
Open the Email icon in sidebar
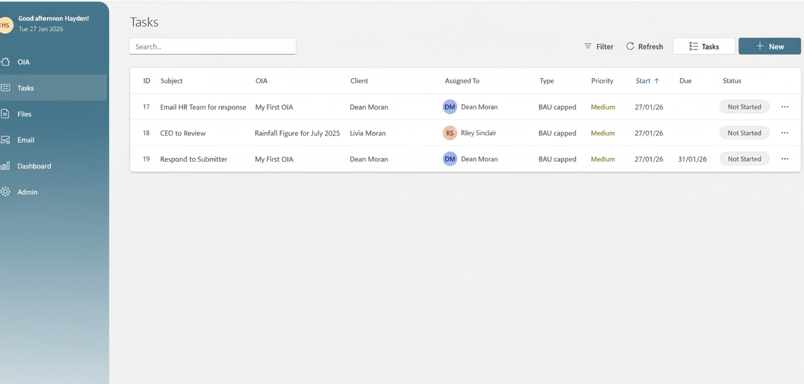(5, 140)
